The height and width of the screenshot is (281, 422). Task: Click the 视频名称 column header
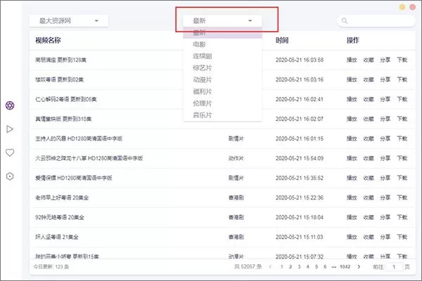pos(48,40)
